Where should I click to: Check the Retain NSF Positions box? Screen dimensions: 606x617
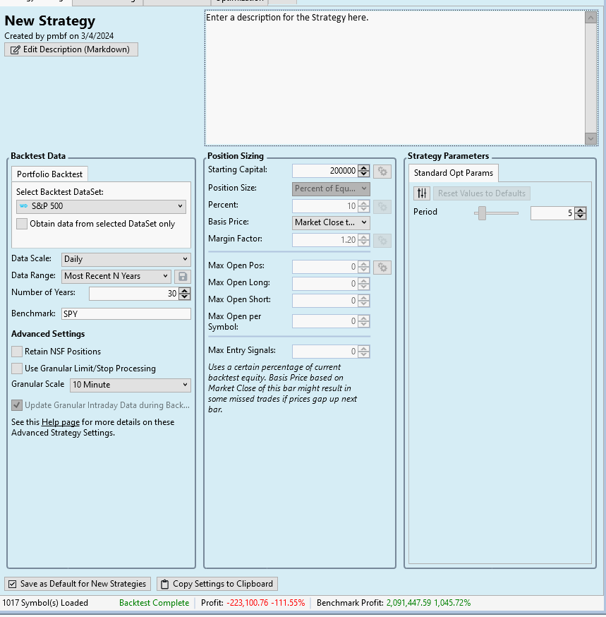coord(17,352)
